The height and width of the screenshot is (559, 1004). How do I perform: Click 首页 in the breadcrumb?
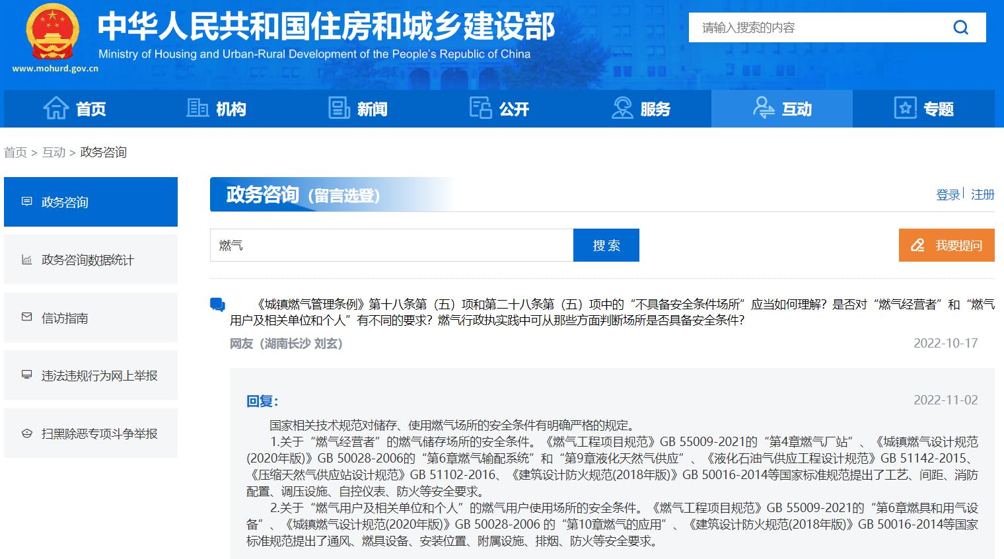pyautogui.click(x=15, y=153)
